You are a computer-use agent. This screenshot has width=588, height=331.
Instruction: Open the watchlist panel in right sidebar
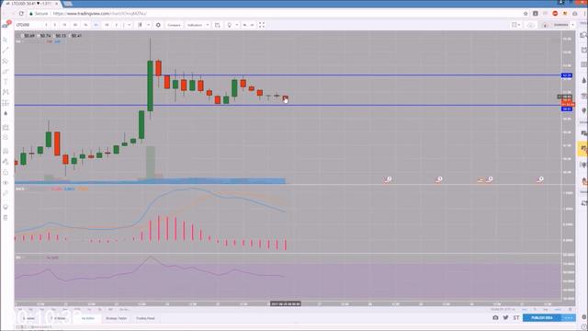(x=583, y=35)
